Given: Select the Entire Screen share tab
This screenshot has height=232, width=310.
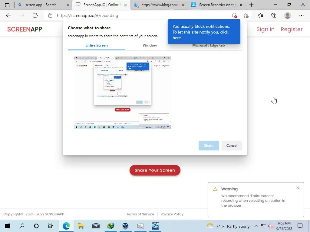Looking at the screenshot, I should coord(97,45).
